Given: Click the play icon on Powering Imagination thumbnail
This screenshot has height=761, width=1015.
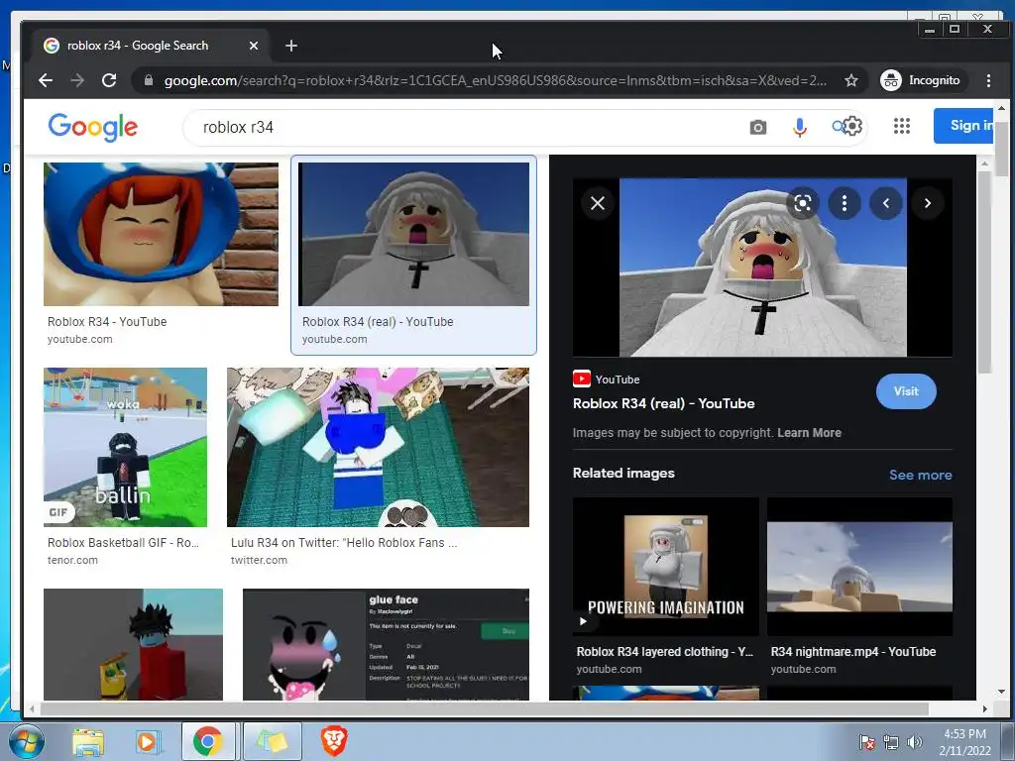Looking at the screenshot, I should [x=583, y=621].
